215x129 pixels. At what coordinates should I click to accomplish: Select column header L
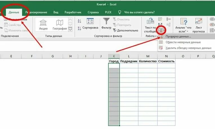point(129,56)
